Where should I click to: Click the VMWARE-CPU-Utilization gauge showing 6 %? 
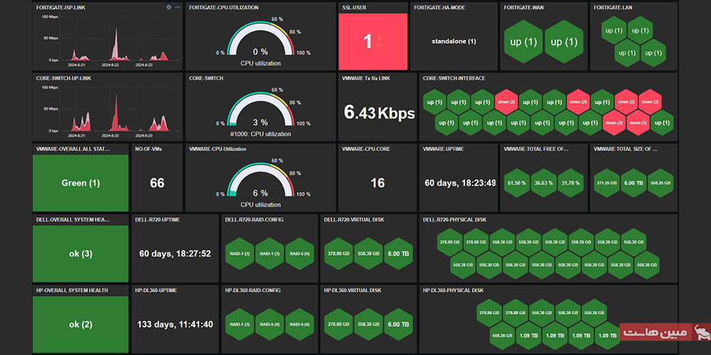coord(260,181)
